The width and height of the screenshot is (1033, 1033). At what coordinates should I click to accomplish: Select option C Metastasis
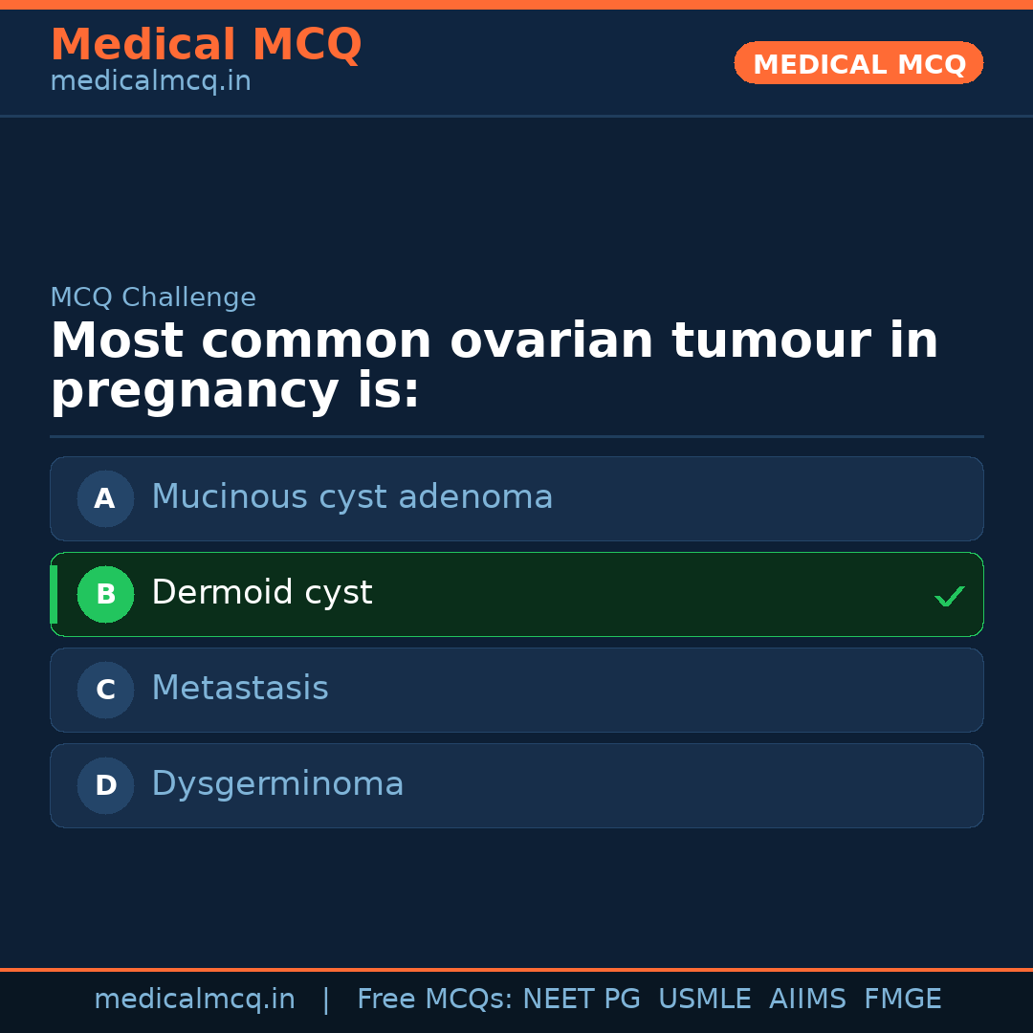point(516,690)
